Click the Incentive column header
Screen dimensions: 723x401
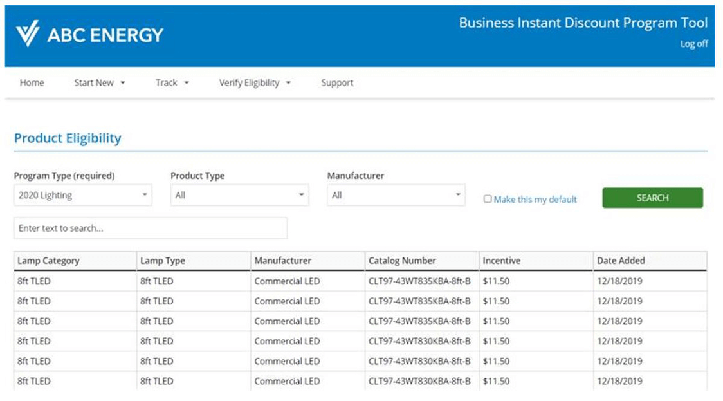pos(502,261)
